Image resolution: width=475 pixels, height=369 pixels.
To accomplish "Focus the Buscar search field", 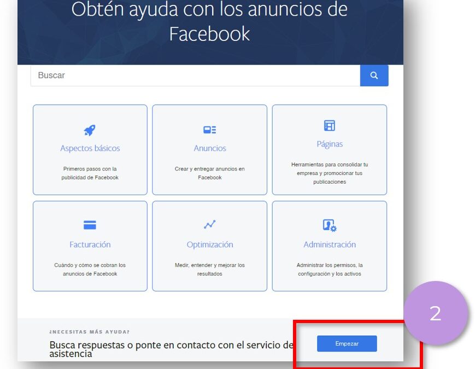I will coord(195,75).
